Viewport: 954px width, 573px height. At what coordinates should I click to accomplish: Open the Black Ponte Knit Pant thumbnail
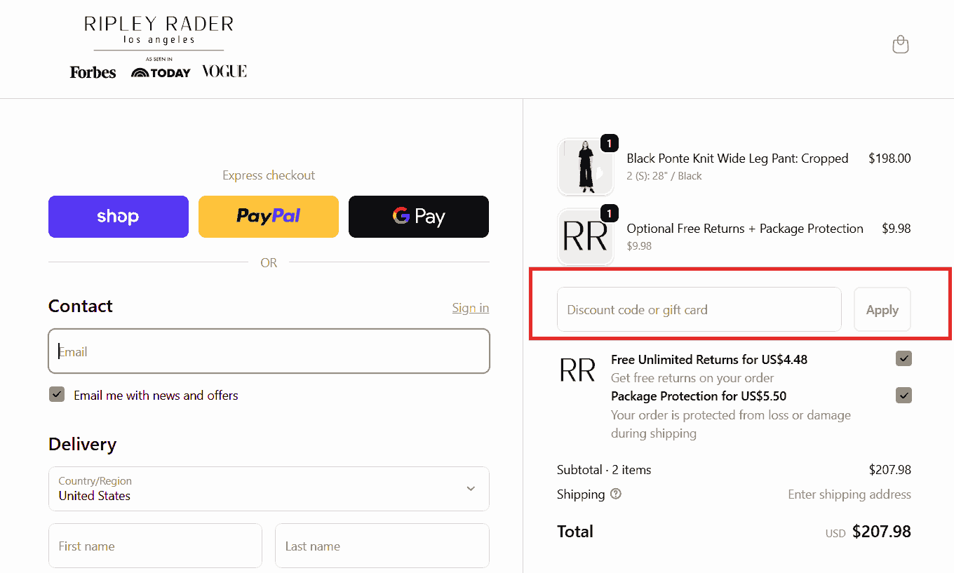(585, 167)
